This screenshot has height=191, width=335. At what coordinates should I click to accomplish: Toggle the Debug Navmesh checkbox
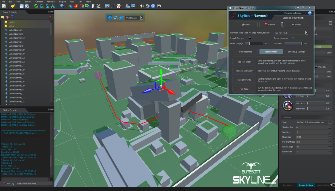293,38
